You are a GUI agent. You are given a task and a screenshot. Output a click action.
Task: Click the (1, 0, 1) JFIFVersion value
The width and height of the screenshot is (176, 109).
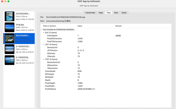point(81,51)
